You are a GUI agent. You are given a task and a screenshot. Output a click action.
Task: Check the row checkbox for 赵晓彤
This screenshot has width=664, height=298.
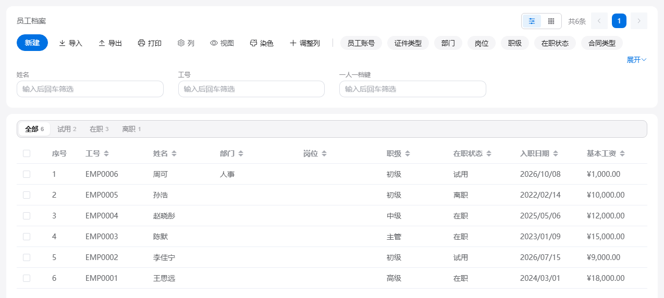pyautogui.click(x=27, y=216)
